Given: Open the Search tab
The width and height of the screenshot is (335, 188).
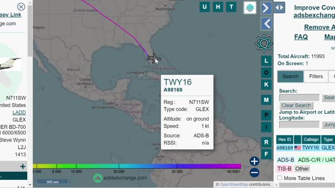Looking at the screenshot, I should click(x=291, y=76).
